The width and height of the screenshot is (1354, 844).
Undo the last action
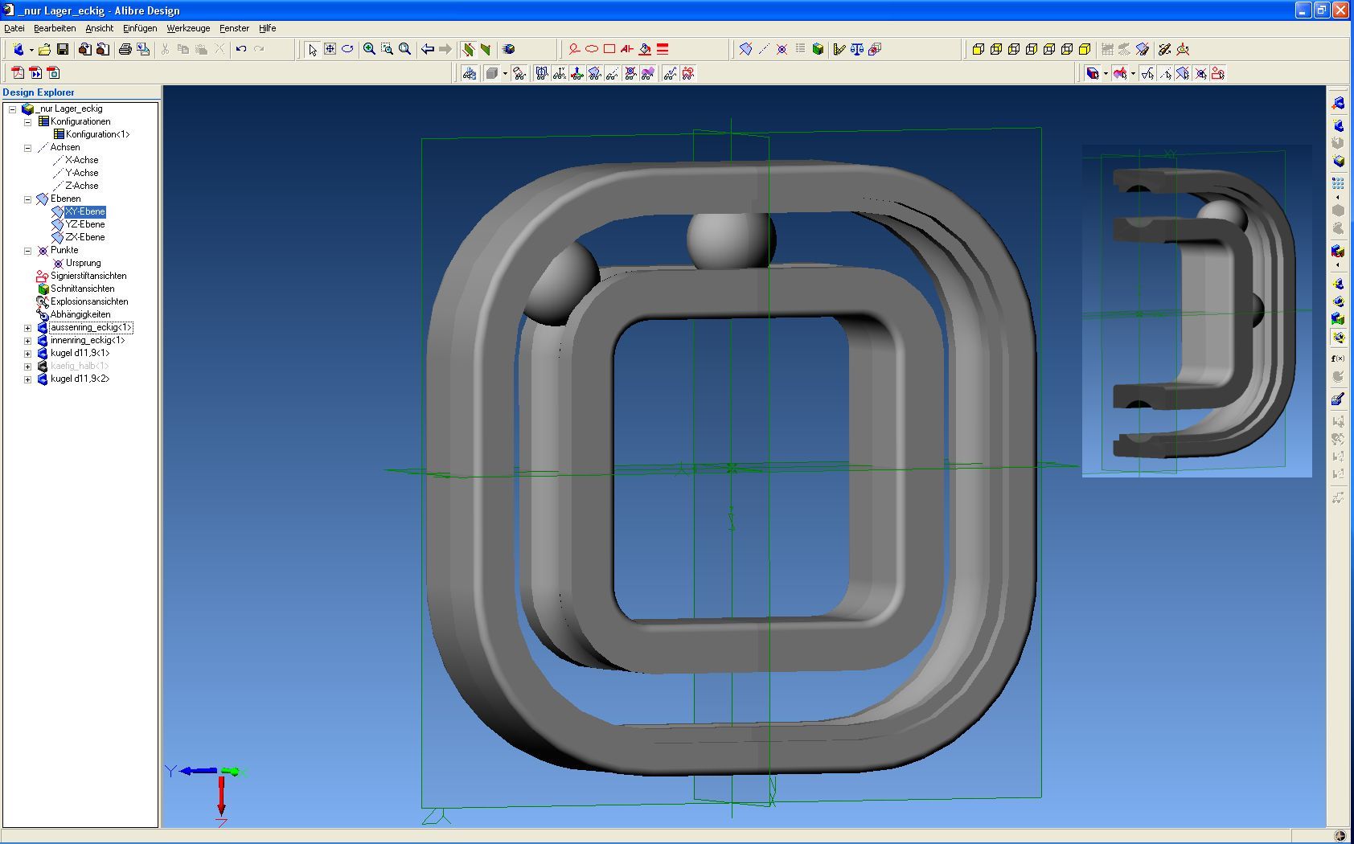[241, 50]
